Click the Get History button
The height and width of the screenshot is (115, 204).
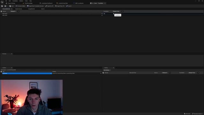pyautogui.click(x=106, y=70)
